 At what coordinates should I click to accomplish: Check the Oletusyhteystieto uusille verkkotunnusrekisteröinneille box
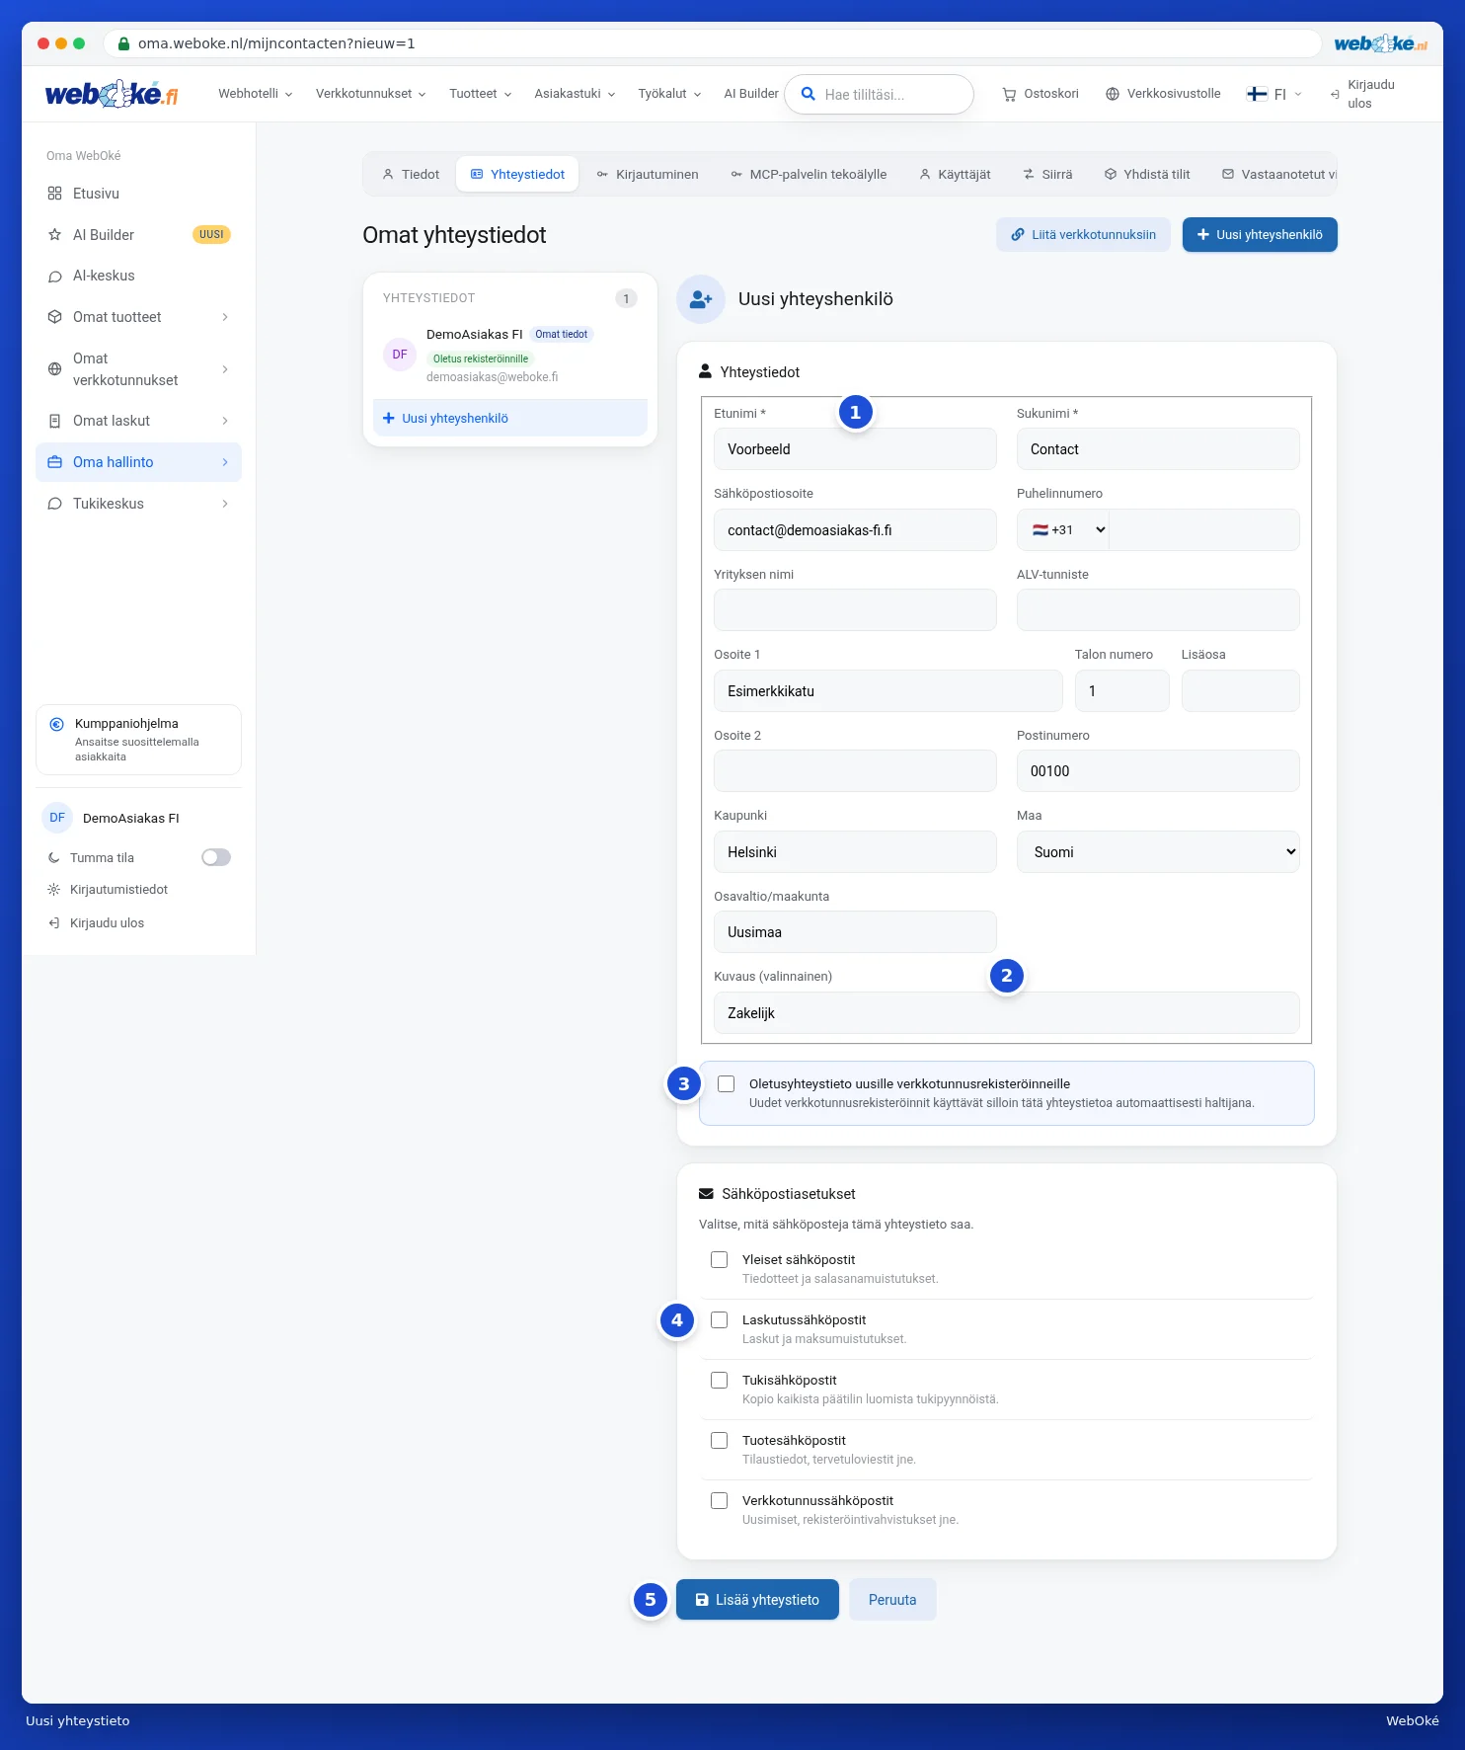tap(727, 1083)
